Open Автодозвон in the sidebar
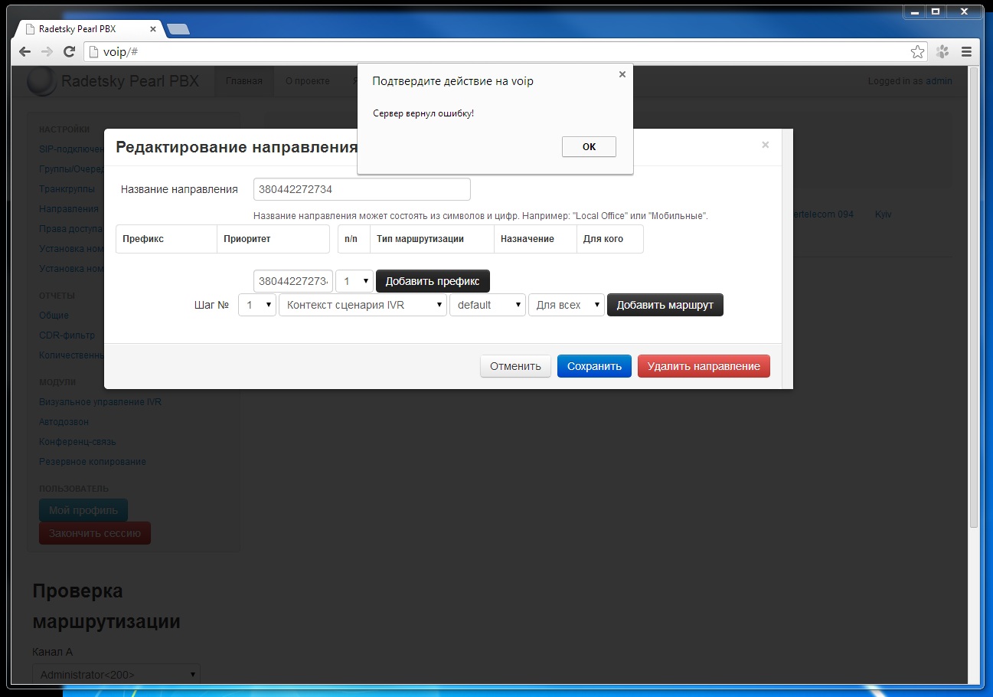The image size is (993, 697). click(64, 421)
